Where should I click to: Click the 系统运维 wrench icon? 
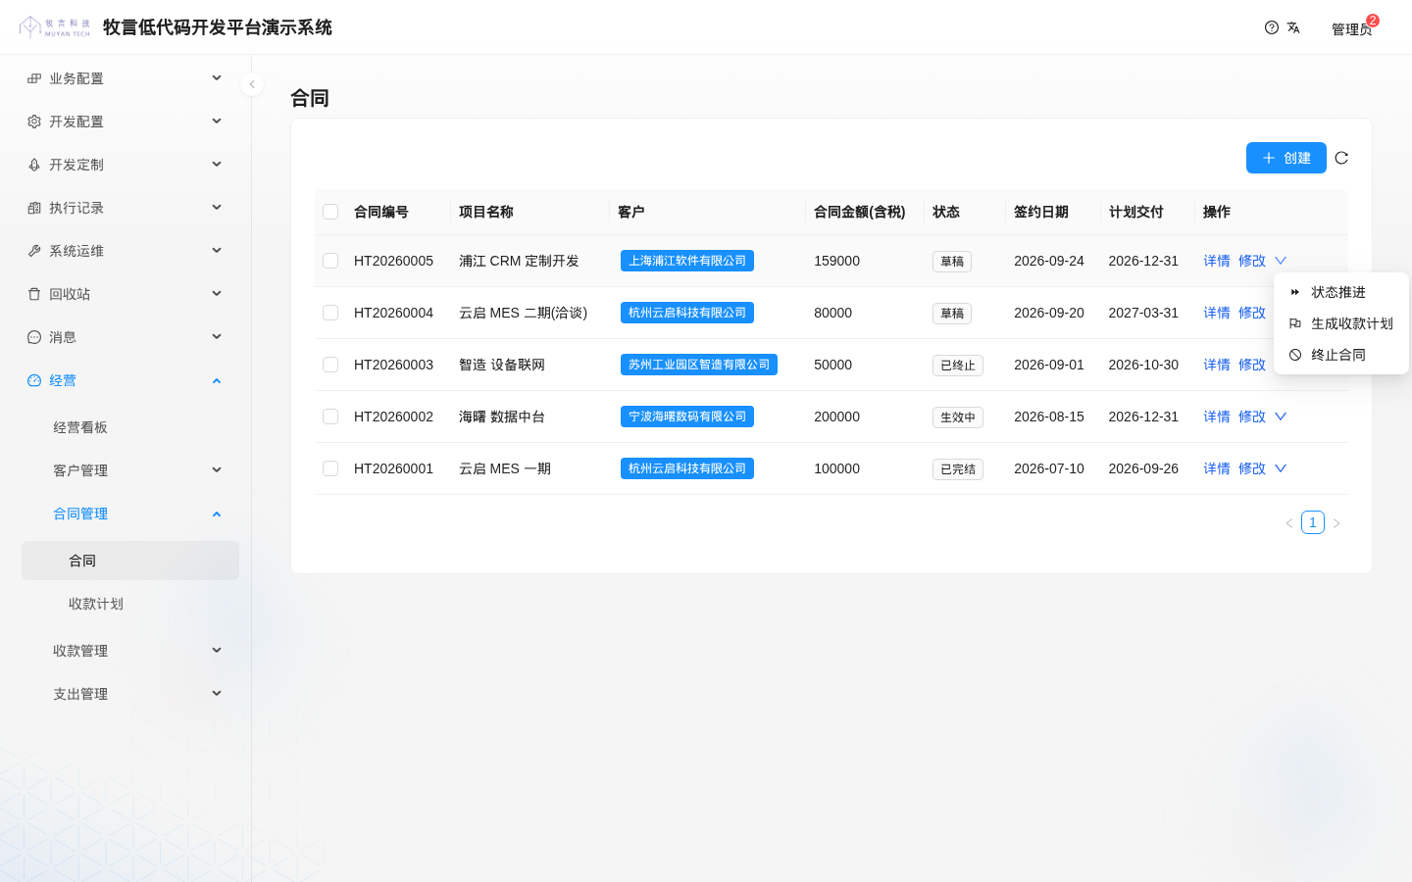(34, 251)
